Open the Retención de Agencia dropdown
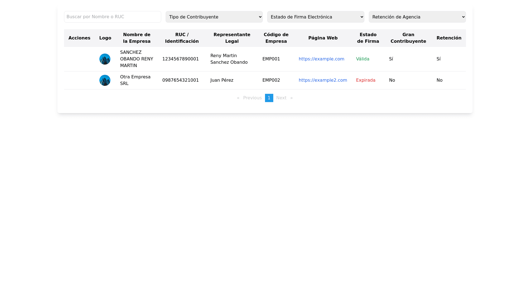This screenshot has width=530, height=298. click(x=417, y=17)
